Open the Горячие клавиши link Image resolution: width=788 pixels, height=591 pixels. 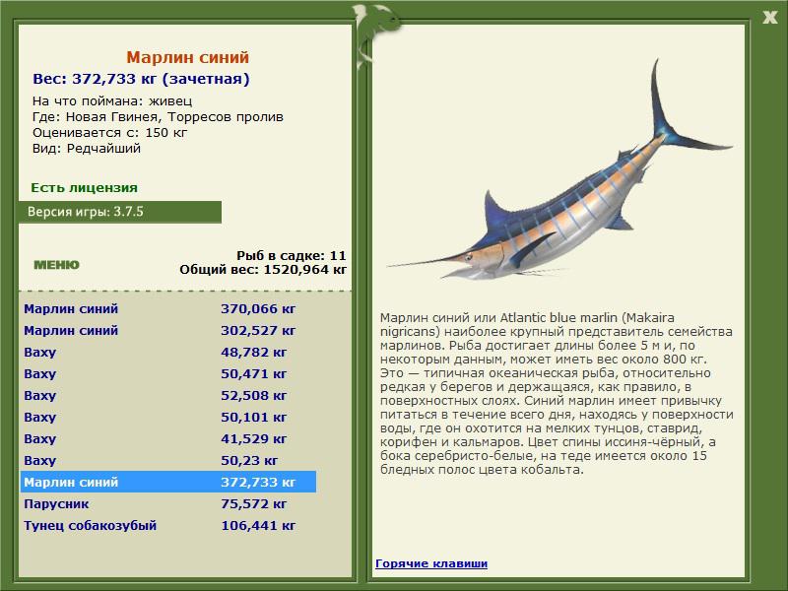tap(431, 563)
